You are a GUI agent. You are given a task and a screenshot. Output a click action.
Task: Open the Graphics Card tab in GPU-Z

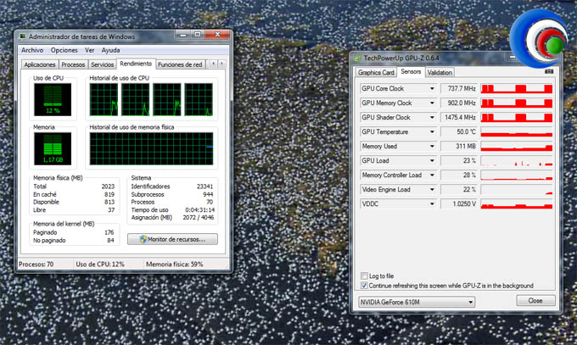(376, 72)
